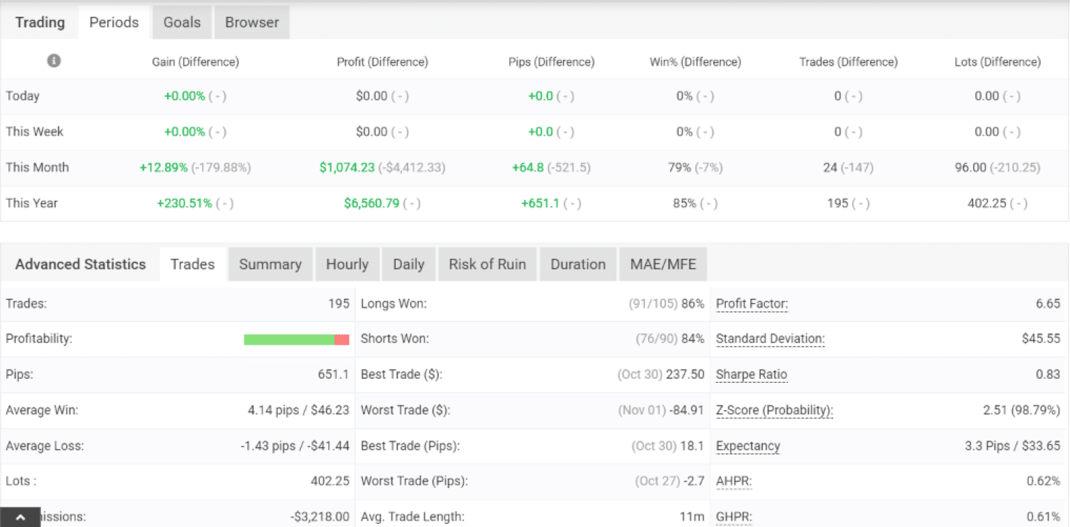Click the info icon above the periods table
The height and width of the screenshot is (527, 1070).
[54, 61]
